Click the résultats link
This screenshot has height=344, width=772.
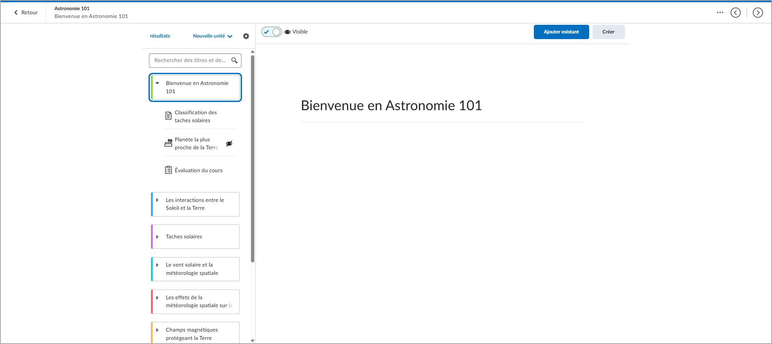click(160, 36)
